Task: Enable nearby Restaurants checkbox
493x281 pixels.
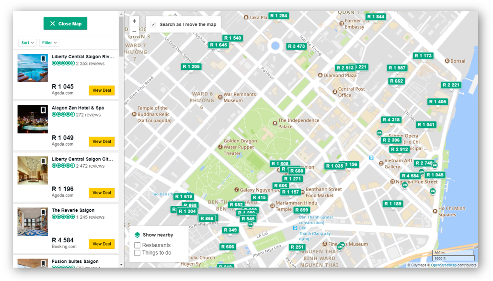Action: coord(137,245)
